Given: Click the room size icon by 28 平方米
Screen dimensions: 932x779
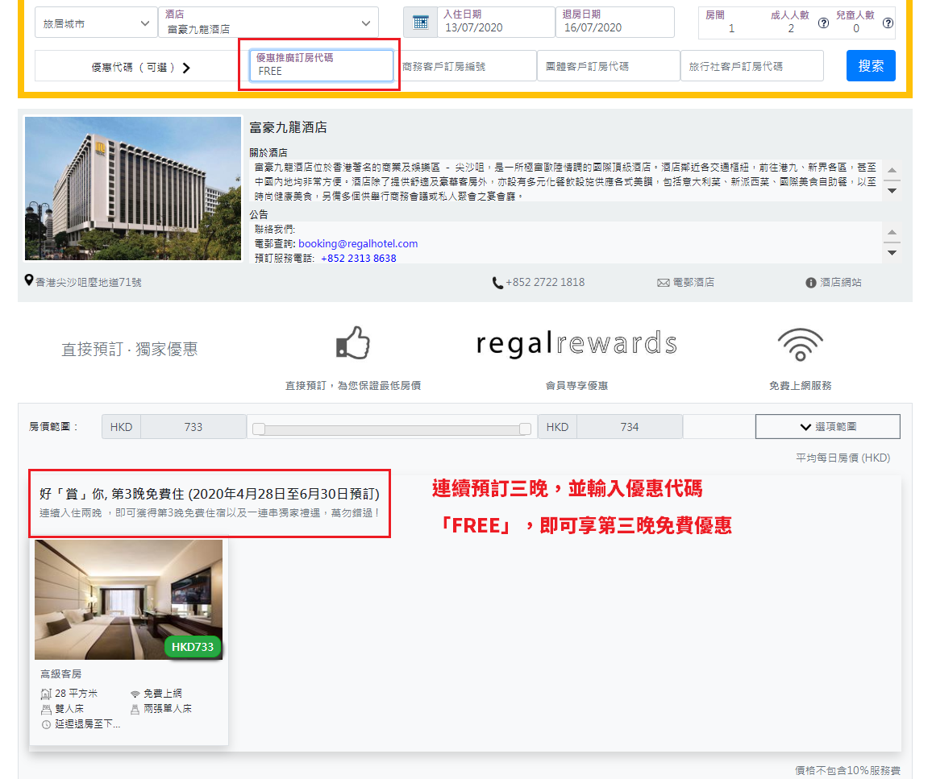Looking at the screenshot, I should point(46,694).
